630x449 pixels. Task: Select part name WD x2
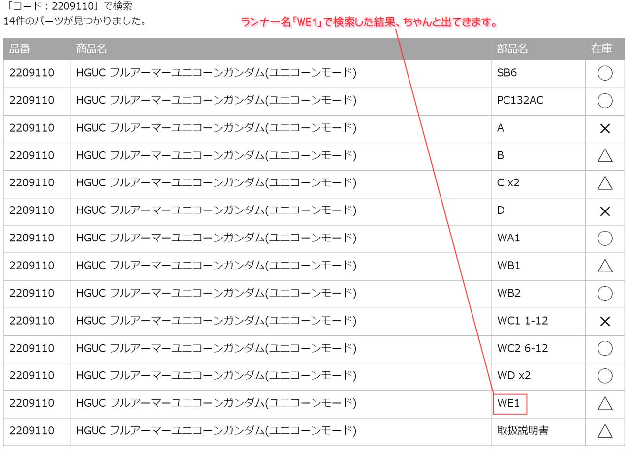[514, 375]
